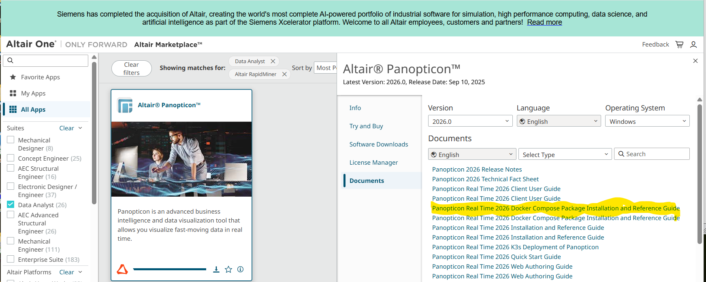Open Favorite Apps list
The height and width of the screenshot is (282, 706).
[x=41, y=77]
